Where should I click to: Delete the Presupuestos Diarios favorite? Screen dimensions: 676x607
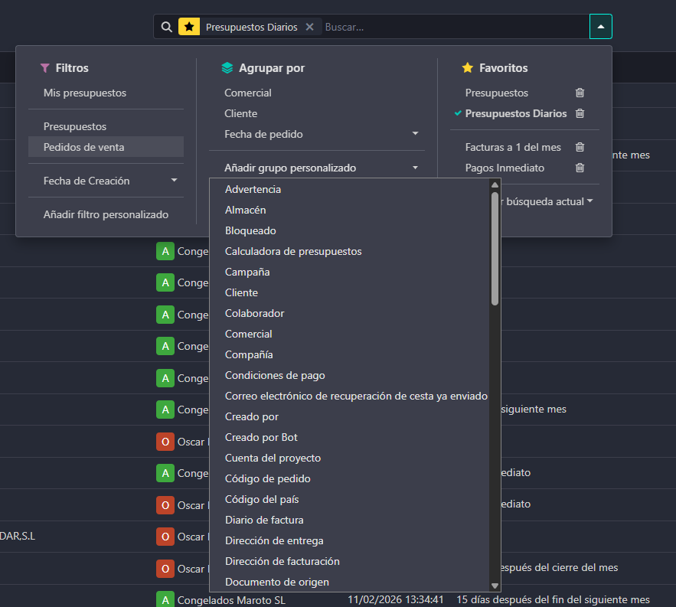coord(580,113)
